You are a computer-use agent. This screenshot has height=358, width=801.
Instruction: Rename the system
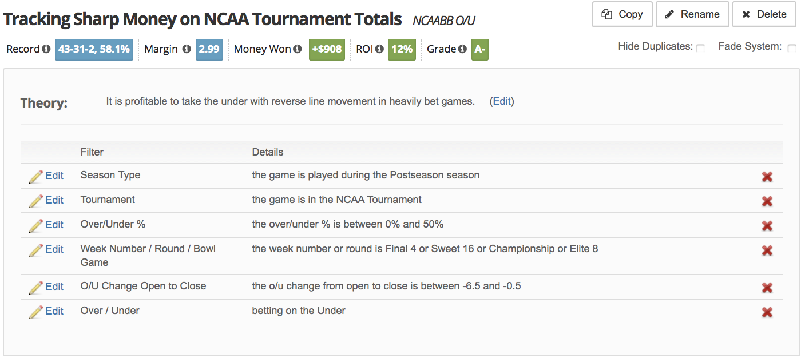692,14
